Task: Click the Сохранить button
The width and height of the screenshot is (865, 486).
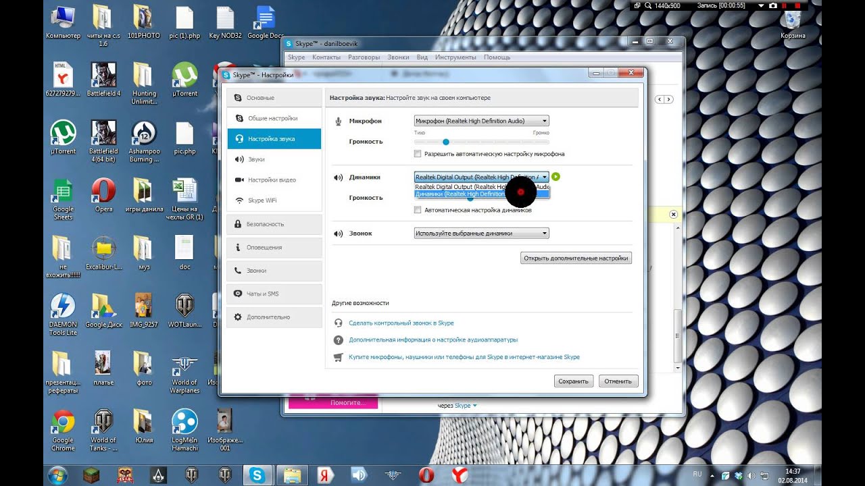Action: [574, 381]
